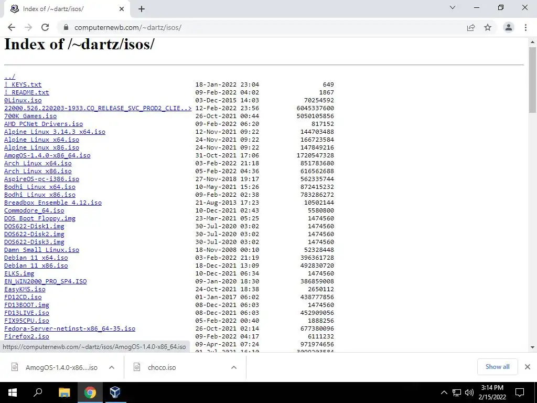
Task: Go to parent directory ../ link
Action: [9, 77]
